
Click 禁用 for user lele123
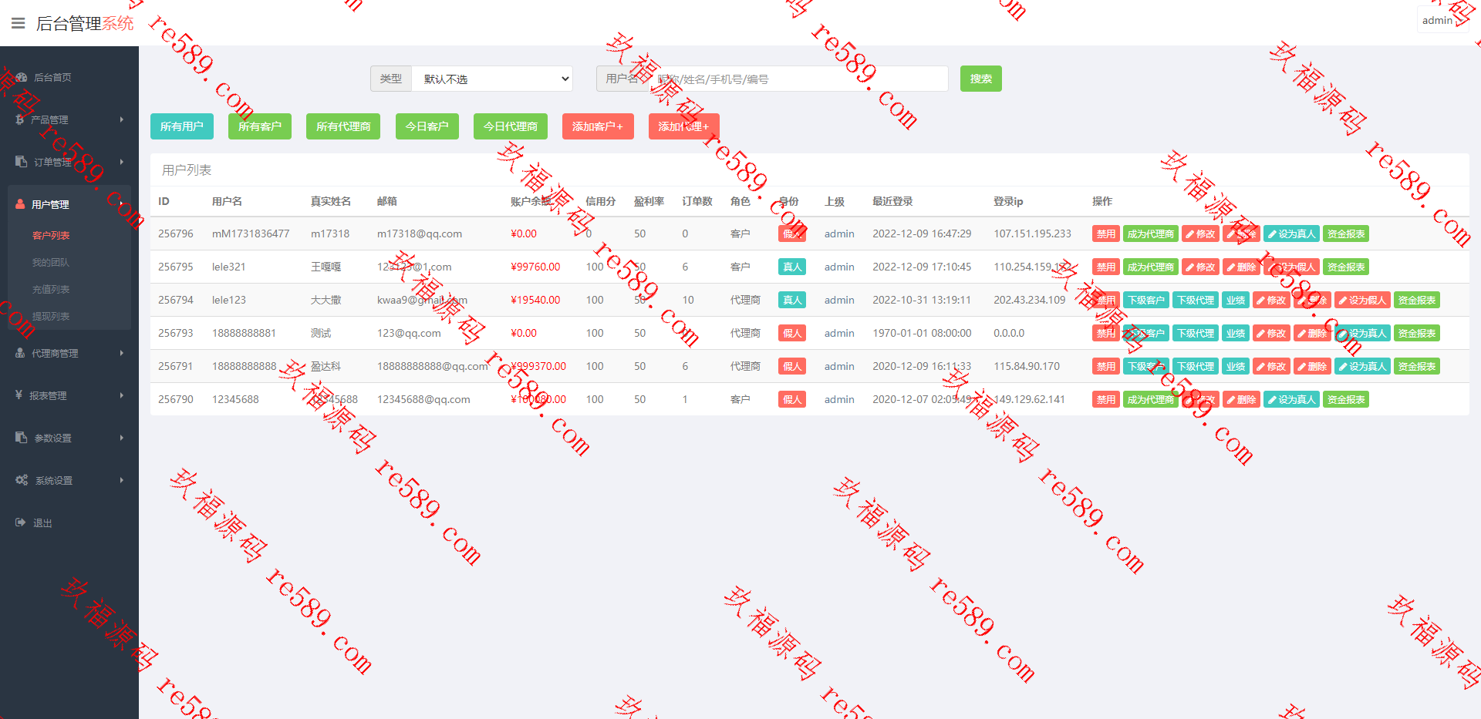pos(1106,301)
